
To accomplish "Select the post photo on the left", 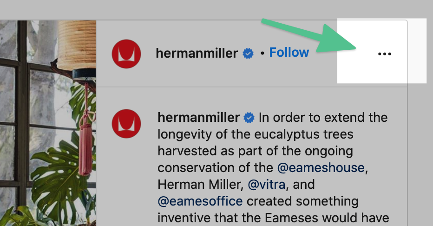I will [48, 123].
